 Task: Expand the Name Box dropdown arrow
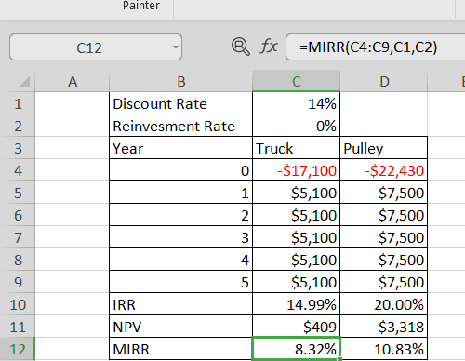point(176,47)
